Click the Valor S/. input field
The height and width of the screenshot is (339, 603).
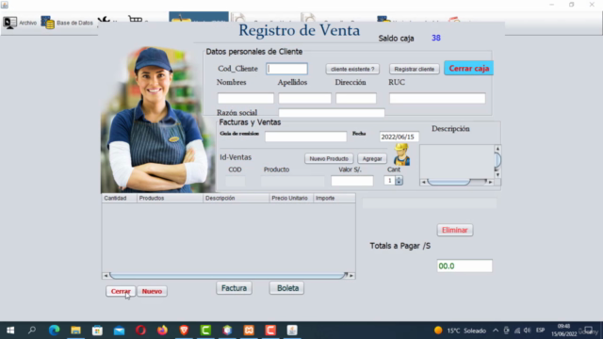[351, 181]
